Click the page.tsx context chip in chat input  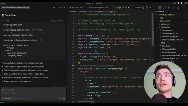10,90
